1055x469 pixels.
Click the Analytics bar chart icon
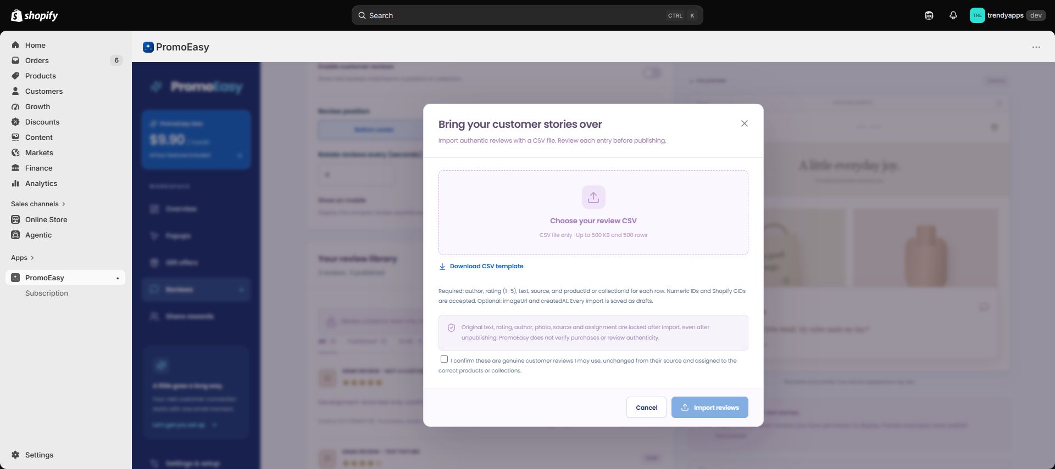point(15,183)
